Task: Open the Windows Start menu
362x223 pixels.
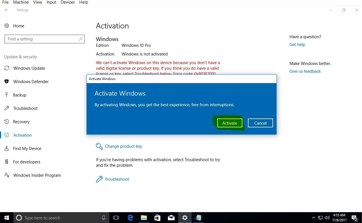Action: 7,218
